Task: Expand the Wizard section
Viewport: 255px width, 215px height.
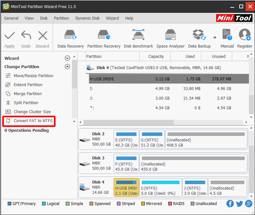Action: (67, 58)
